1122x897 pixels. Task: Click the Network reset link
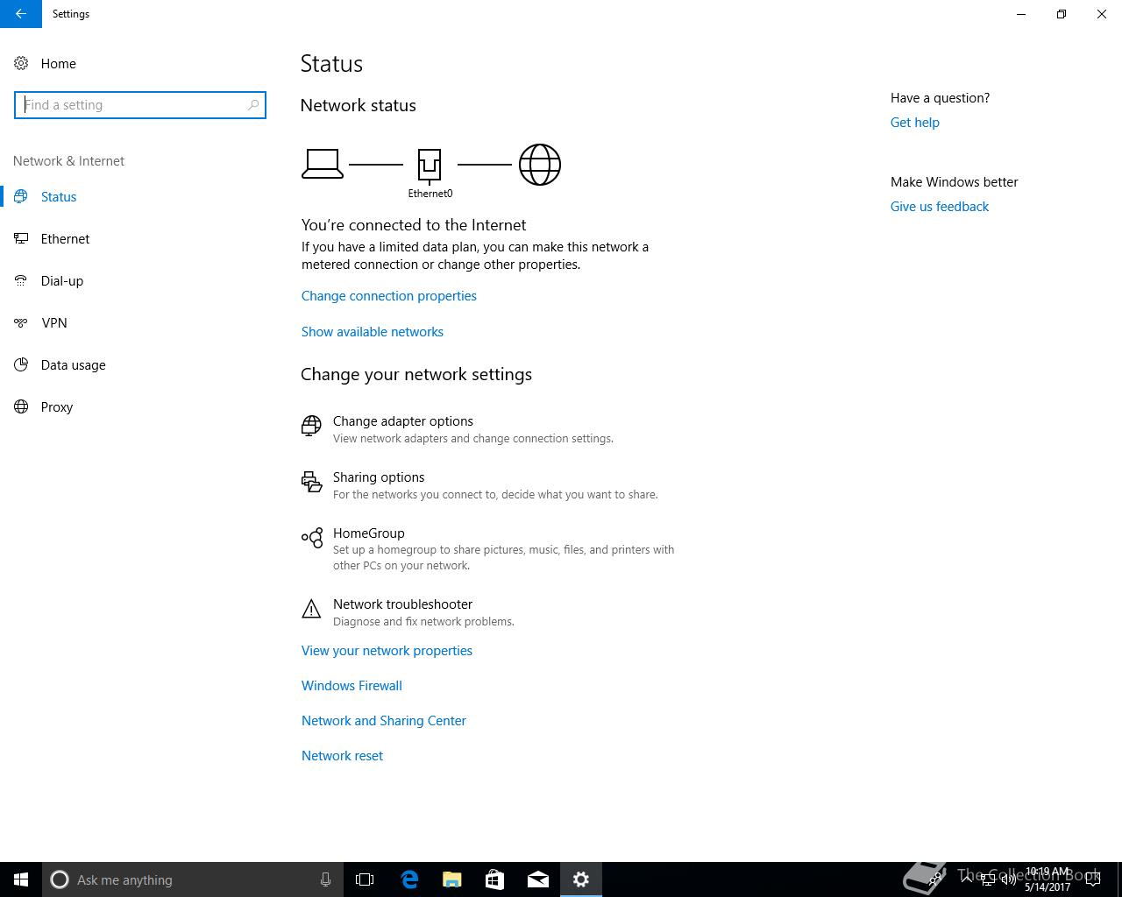click(x=342, y=756)
